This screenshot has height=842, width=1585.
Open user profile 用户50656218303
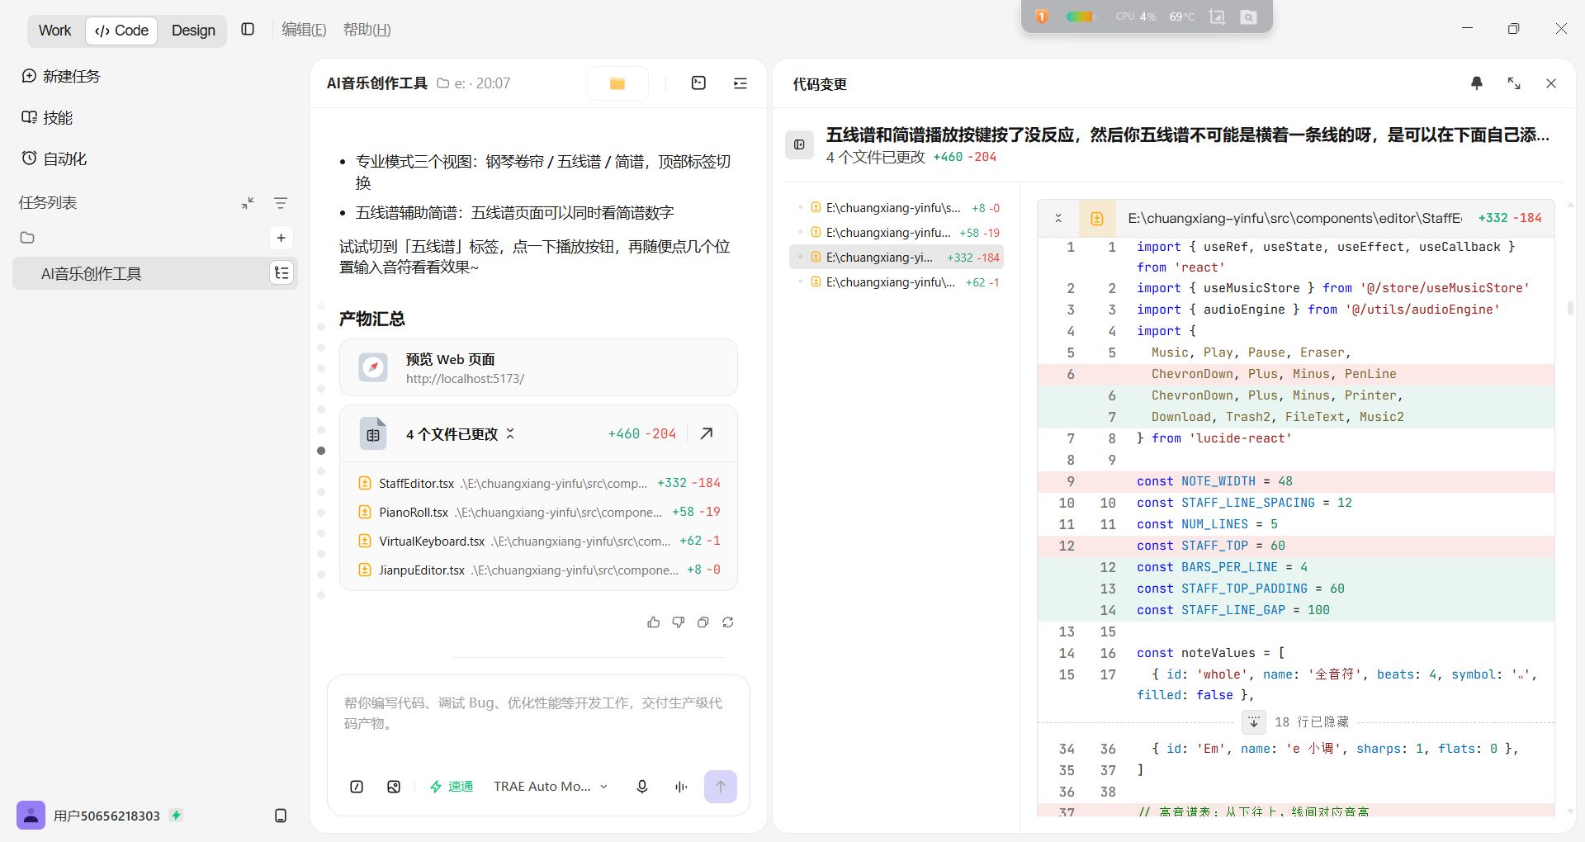[88, 816]
